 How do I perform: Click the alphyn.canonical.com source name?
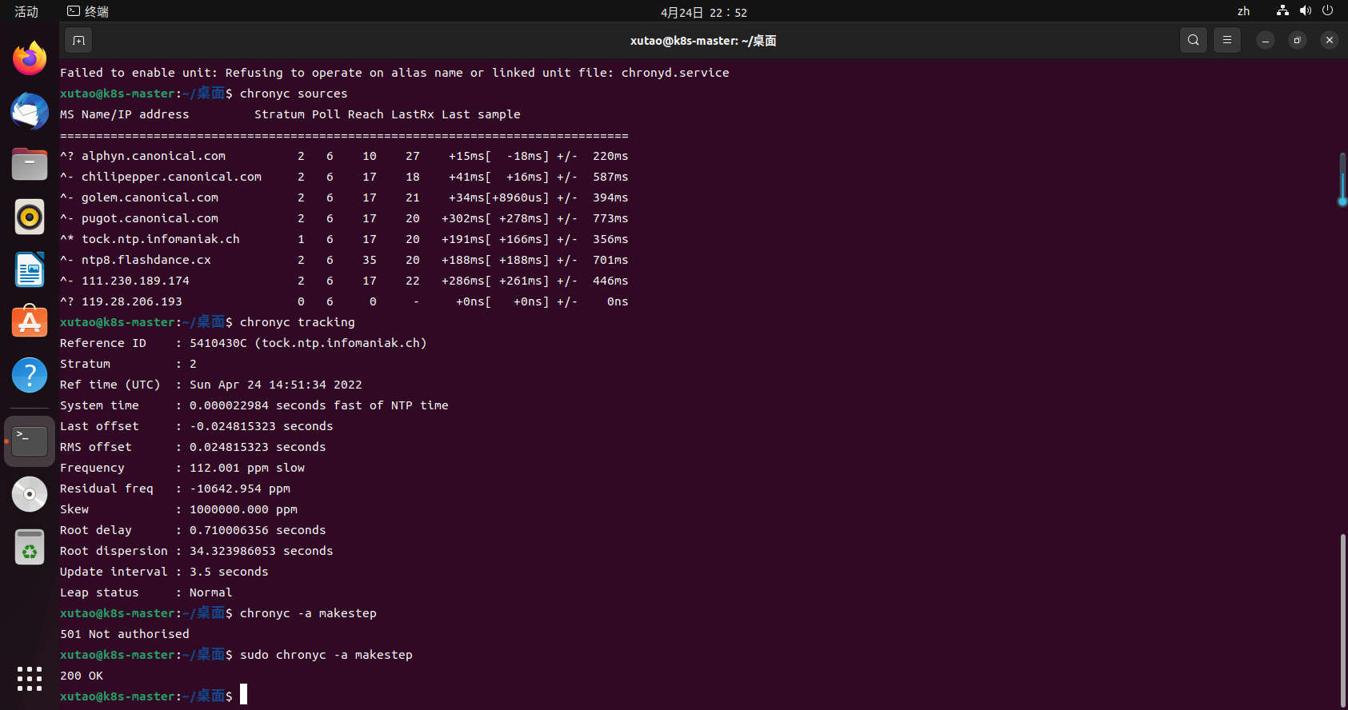[x=154, y=156]
